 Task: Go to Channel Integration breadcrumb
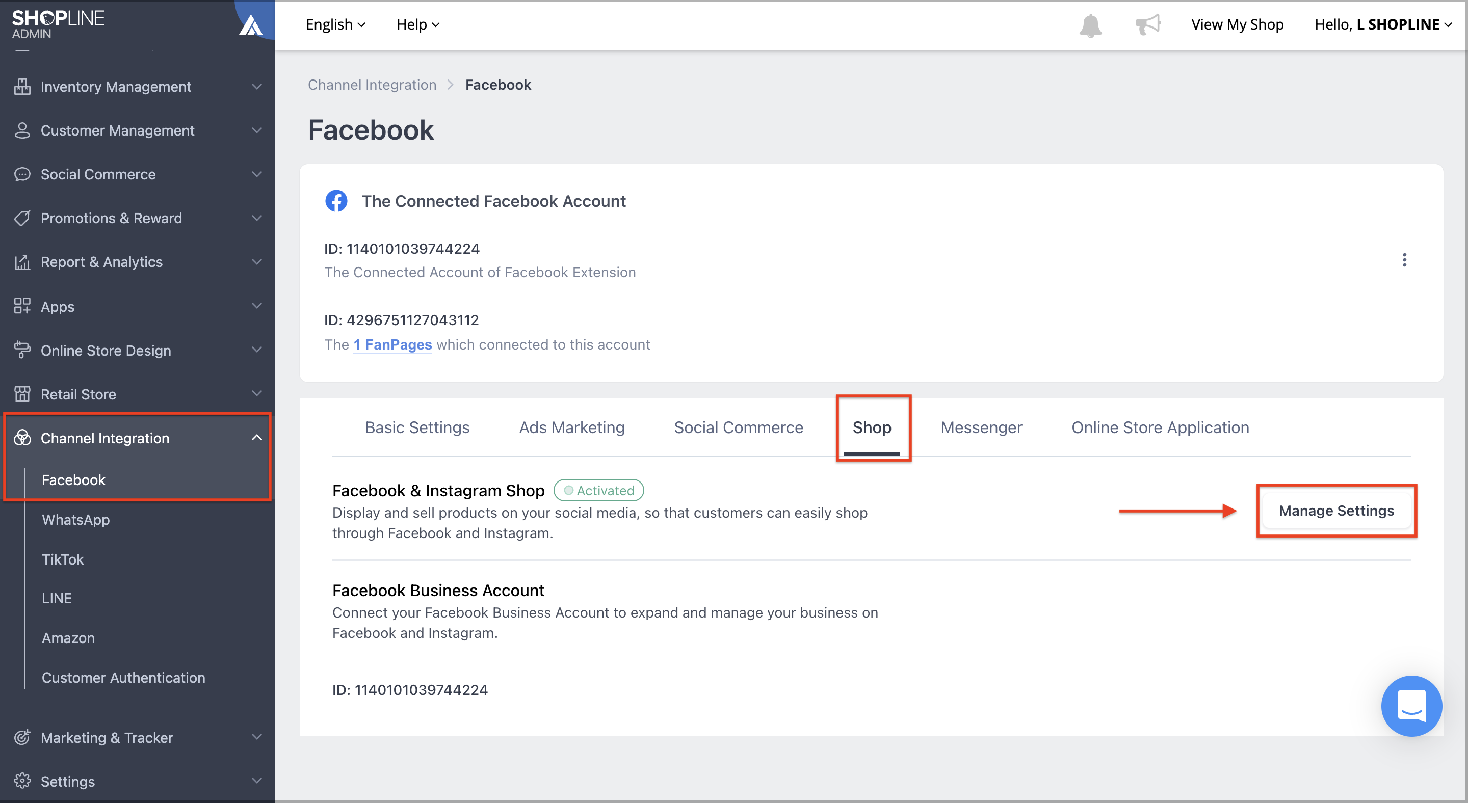(372, 85)
